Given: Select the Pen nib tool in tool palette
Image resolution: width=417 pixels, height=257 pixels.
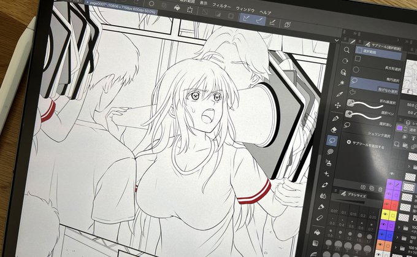Looking at the screenshot, I should (335, 118).
